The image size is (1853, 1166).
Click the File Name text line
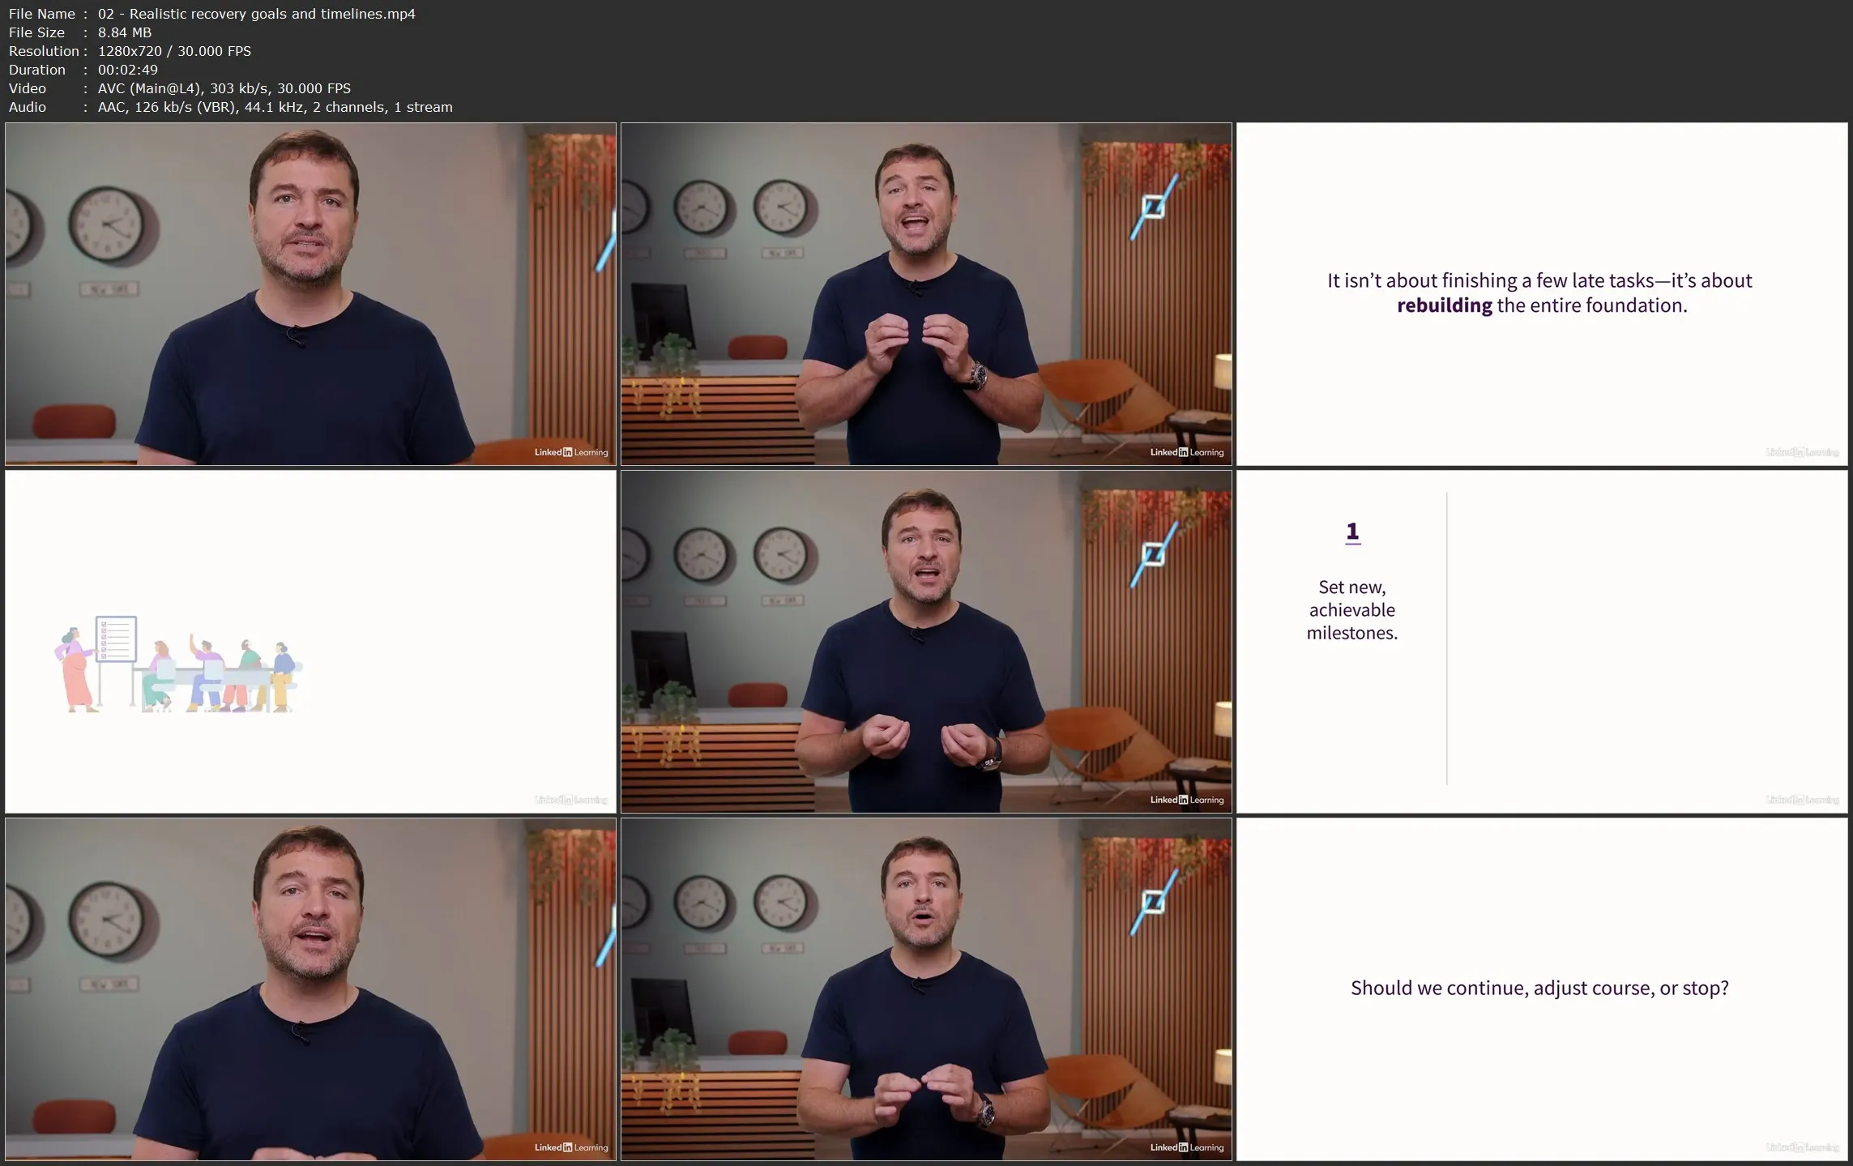tap(212, 14)
